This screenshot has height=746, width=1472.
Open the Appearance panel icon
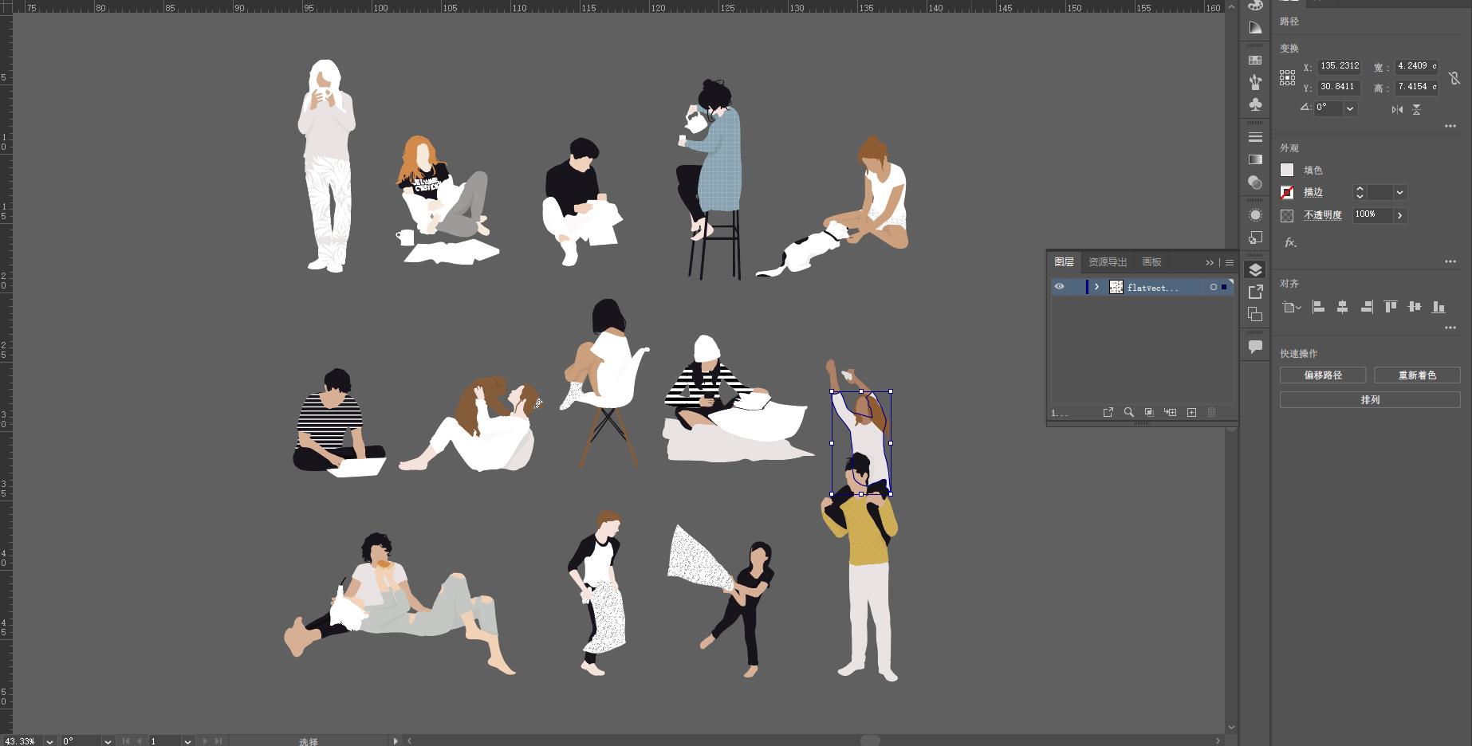point(1255,215)
